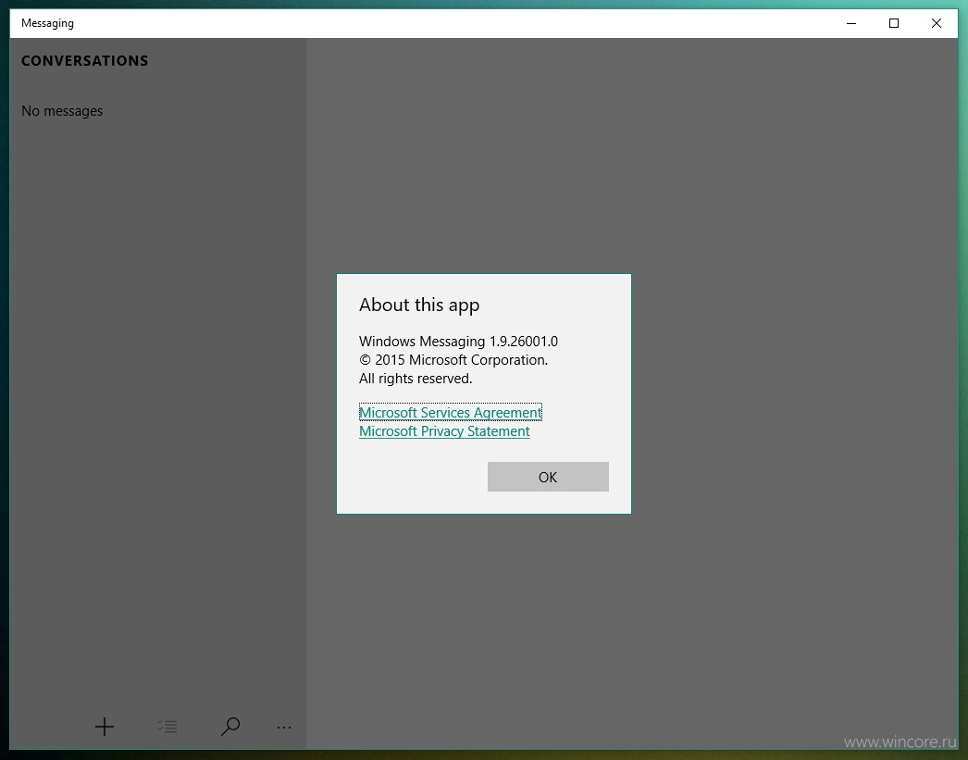Select the version text 'Windows Messaging 1.9.26001.0'
968x760 pixels.
coord(459,342)
